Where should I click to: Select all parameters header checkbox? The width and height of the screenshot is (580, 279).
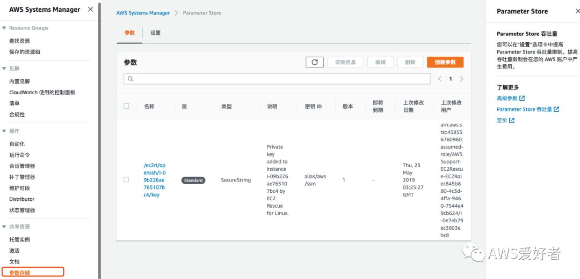click(x=126, y=106)
